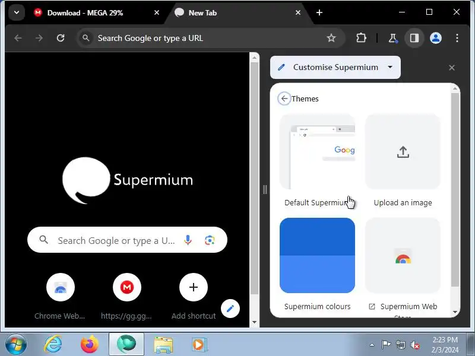The image size is (475, 356).
Task: Open the tab search dropdown
Action: click(17, 12)
